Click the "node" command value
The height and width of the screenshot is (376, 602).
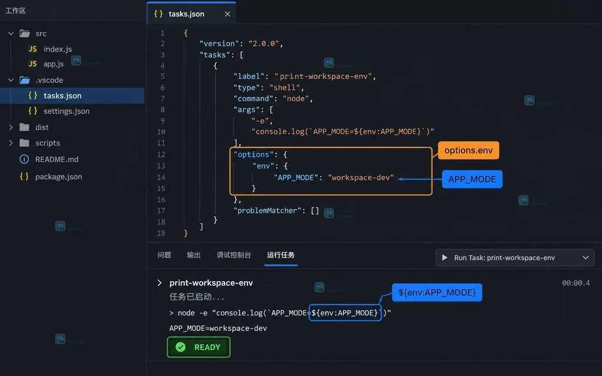[x=296, y=99]
